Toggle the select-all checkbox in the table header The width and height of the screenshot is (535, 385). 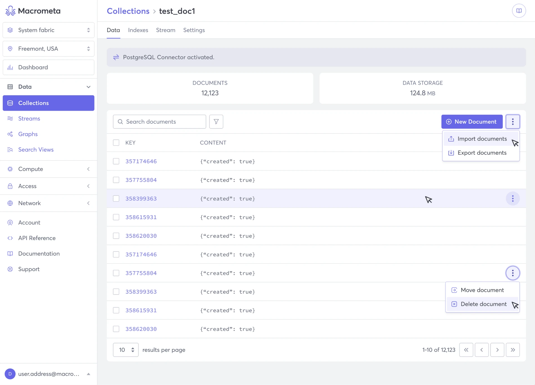point(116,143)
